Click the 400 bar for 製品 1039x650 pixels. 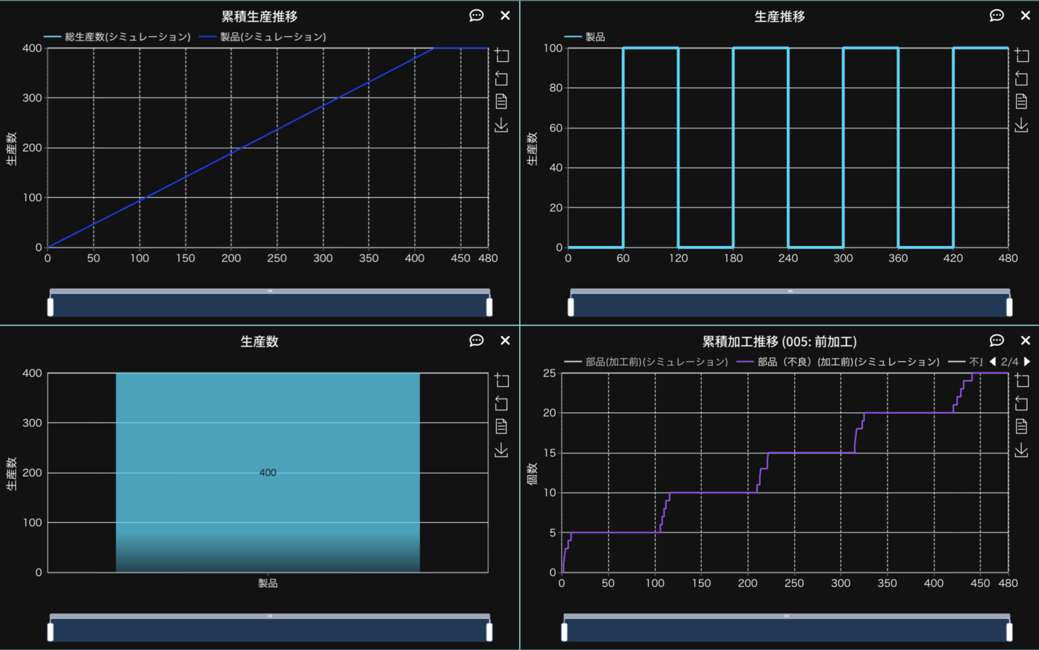[x=267, y=472]
